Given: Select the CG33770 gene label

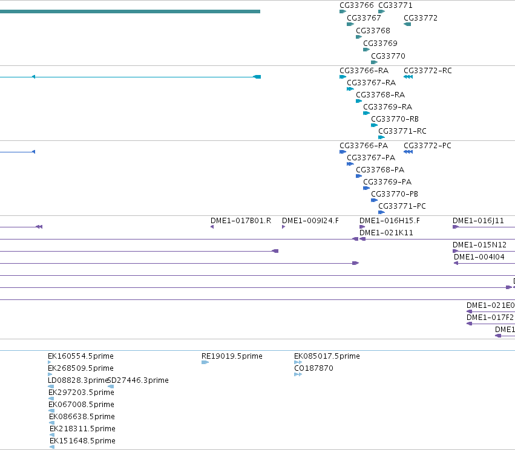Looking at the screenshot, I should (388, 56).
